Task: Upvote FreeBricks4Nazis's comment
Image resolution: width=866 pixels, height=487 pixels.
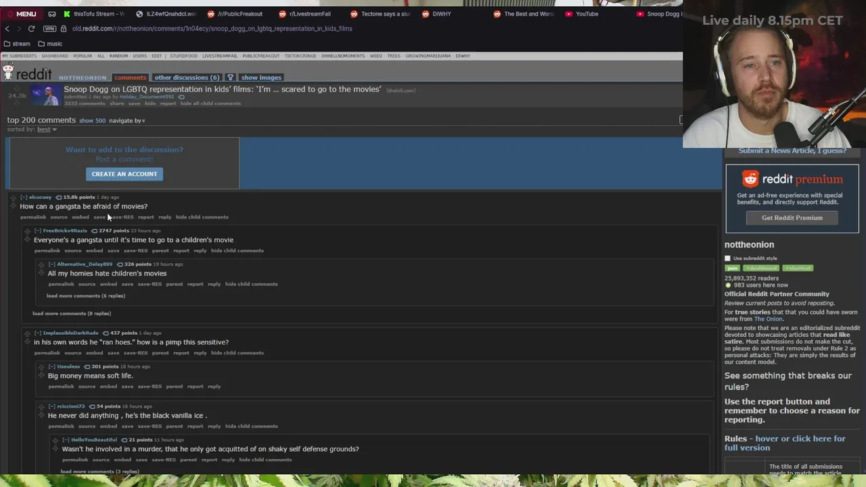Action: coord(27,231)
